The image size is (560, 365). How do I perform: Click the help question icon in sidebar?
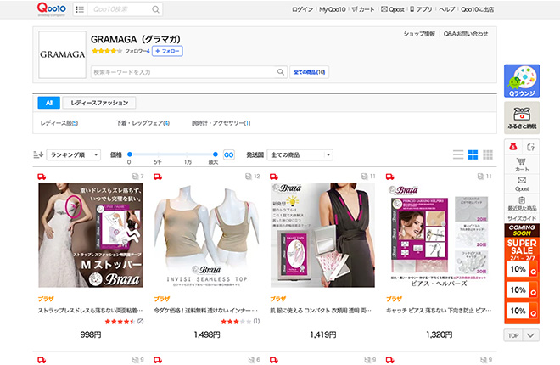point(530,147)
